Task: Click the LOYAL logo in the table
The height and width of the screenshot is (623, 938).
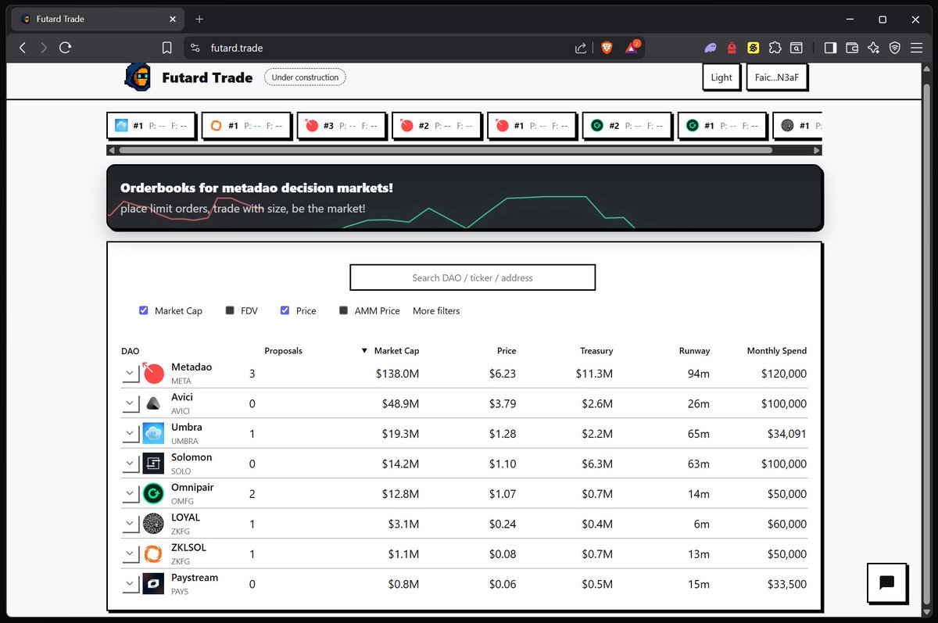Action: (153, 524)
